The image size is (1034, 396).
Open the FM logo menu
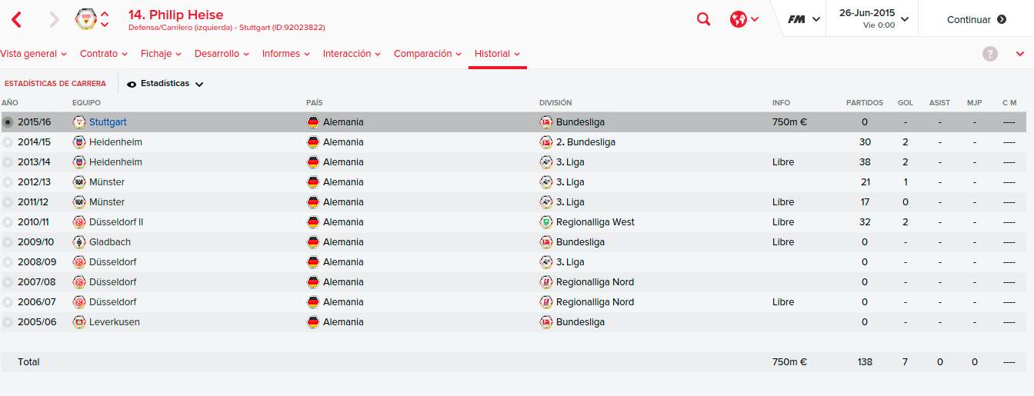796,19
